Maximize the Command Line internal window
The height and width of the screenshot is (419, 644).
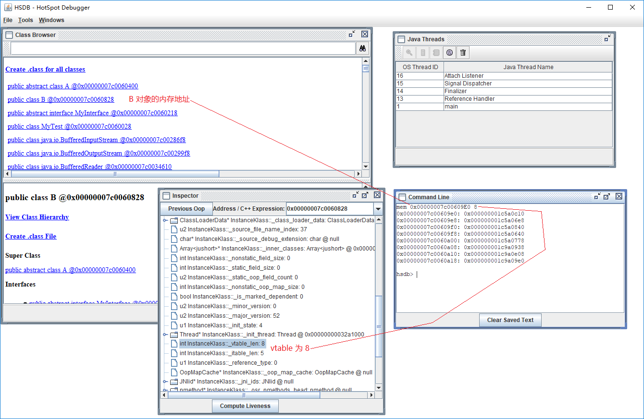tap(607, 196)
